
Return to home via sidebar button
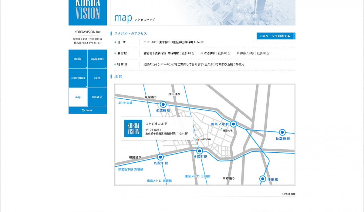[88, 110]
